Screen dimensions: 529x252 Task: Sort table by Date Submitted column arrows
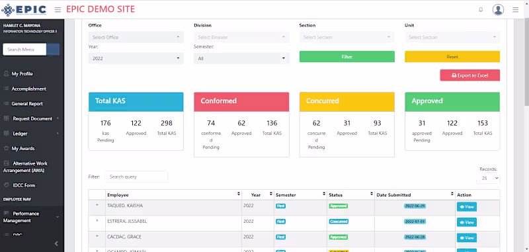coord(452,194)
